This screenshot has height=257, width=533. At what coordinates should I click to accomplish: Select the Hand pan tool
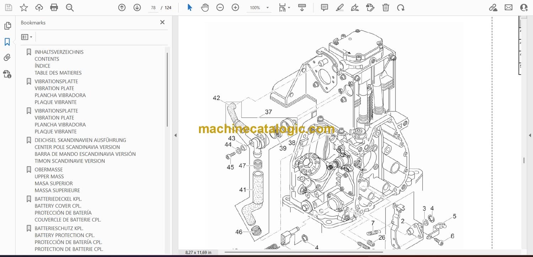coord(205,7)
